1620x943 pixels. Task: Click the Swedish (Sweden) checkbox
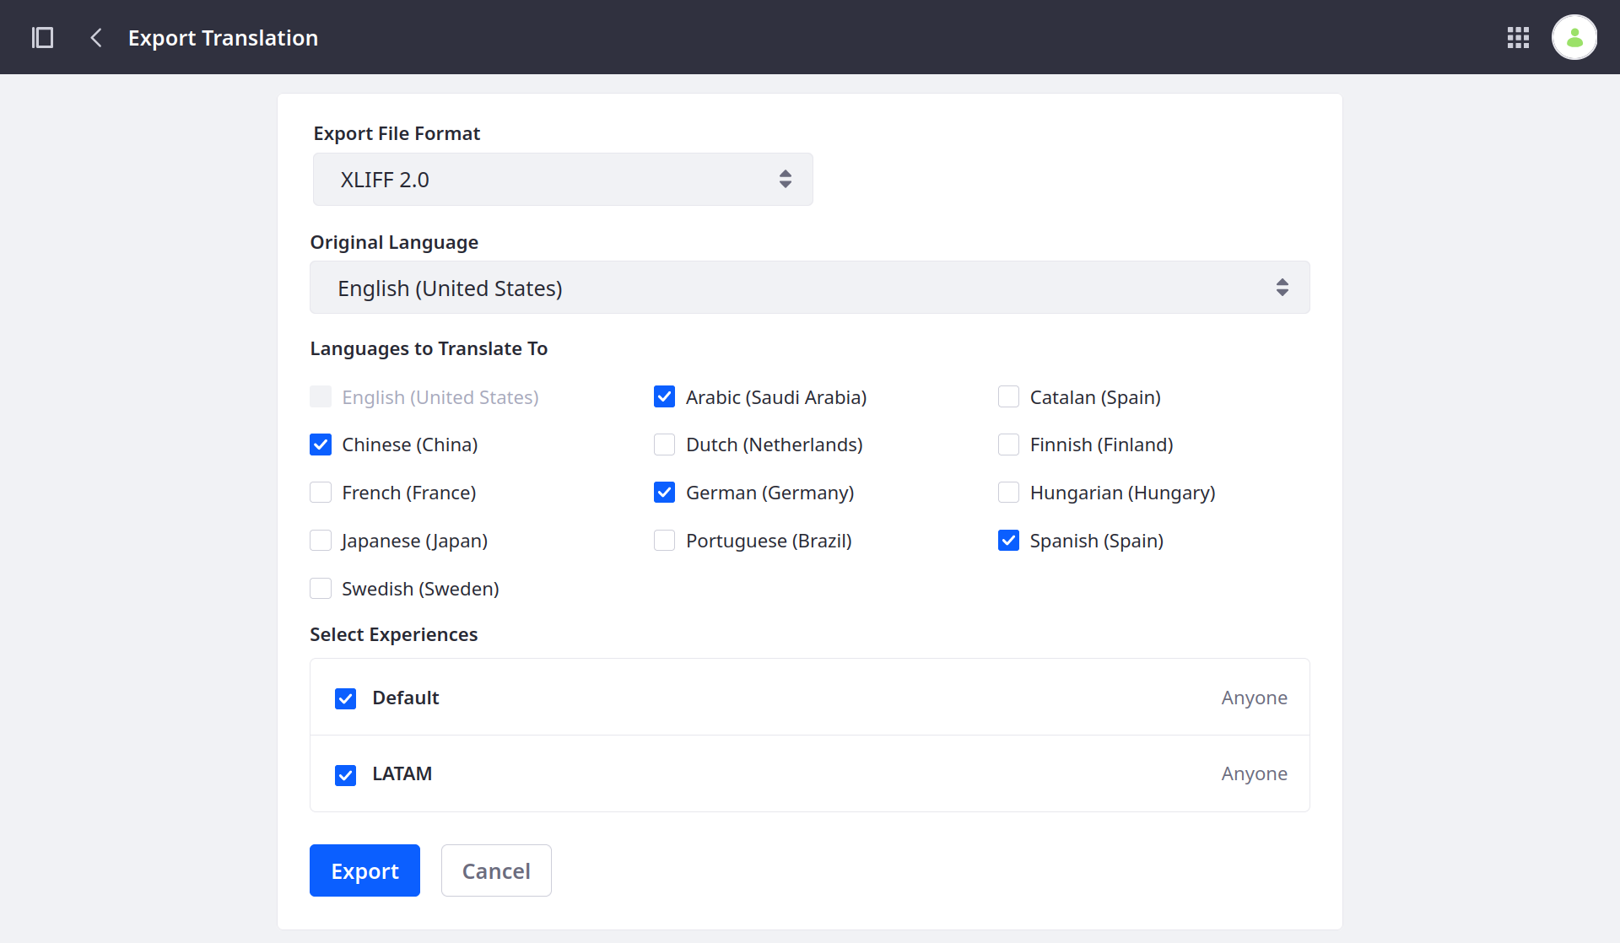[320, 588]
